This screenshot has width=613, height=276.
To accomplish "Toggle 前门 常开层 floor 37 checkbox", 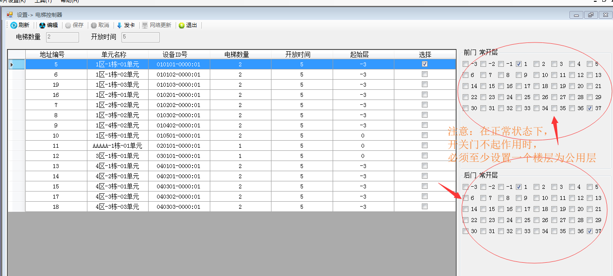I will (589, 108).
